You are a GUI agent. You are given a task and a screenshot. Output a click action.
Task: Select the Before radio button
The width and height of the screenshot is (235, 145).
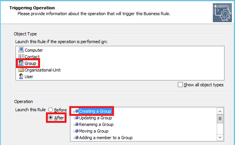[51, 110]
